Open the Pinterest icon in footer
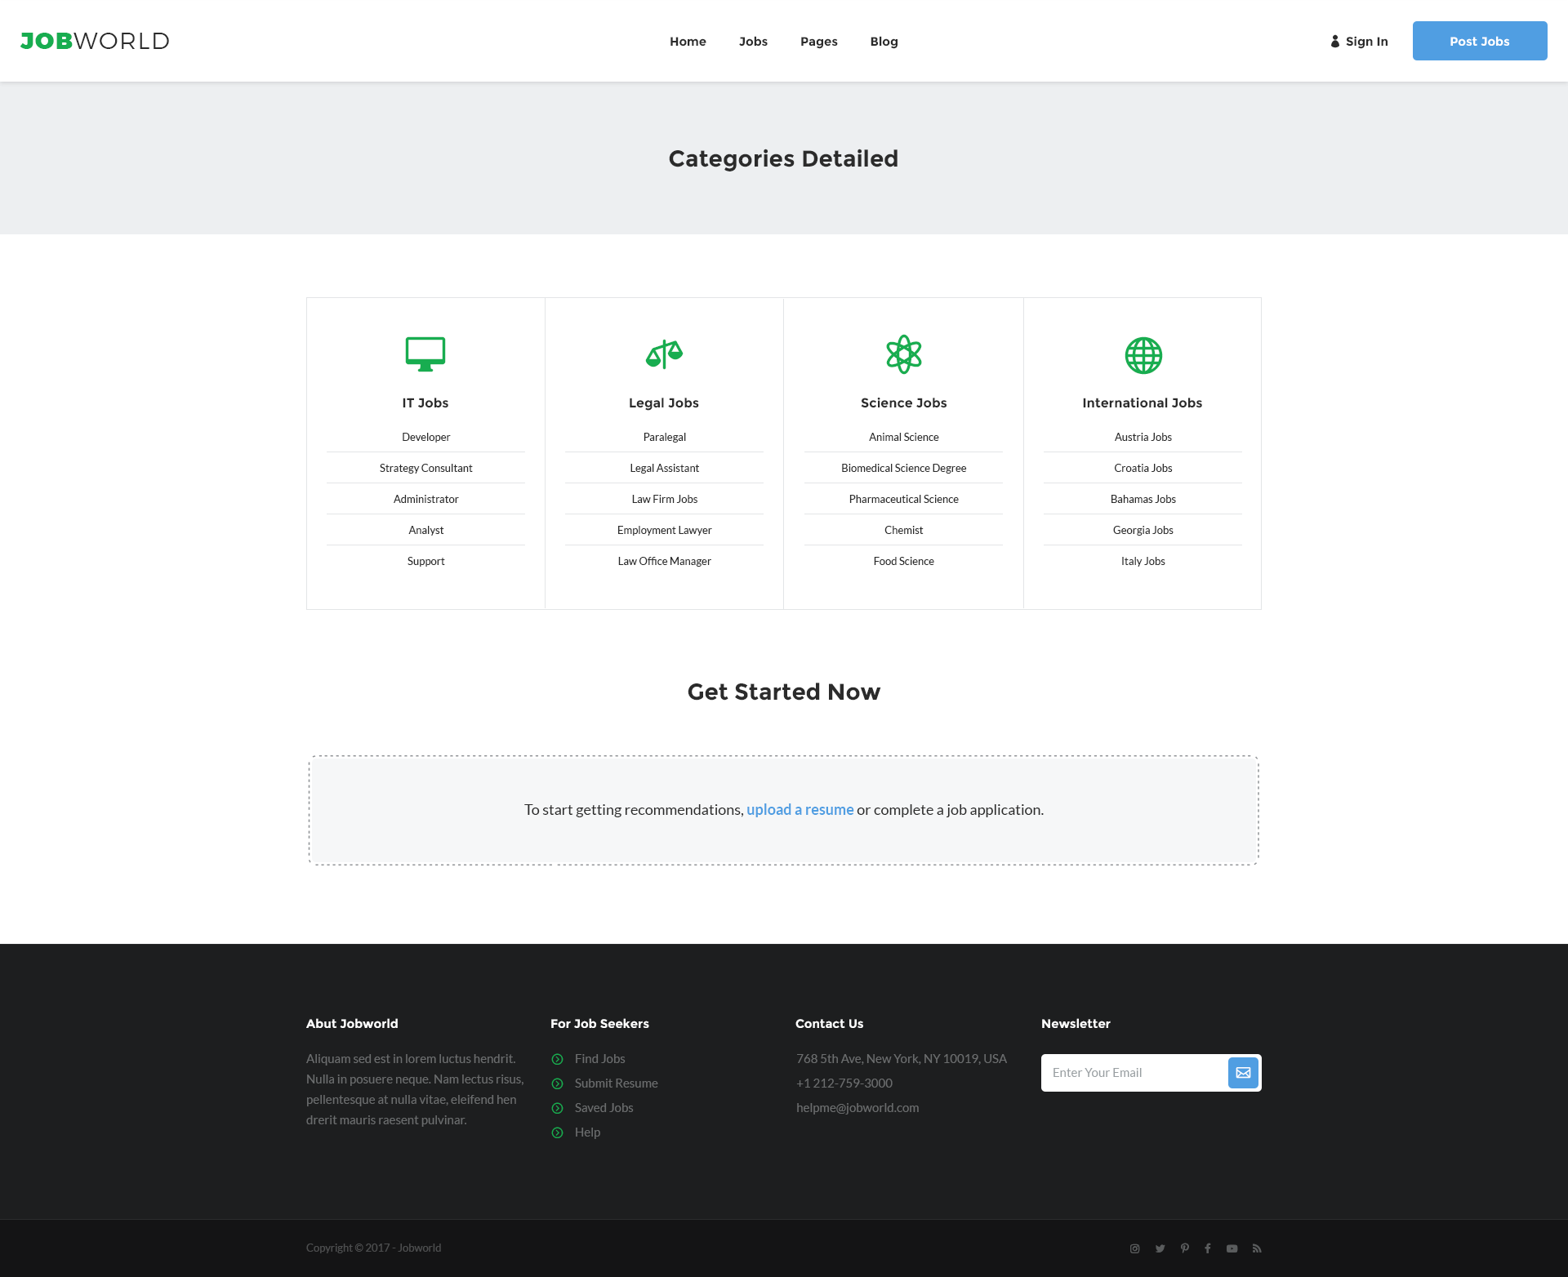This screenshot has width=1568, height=1277. 1184,1248
